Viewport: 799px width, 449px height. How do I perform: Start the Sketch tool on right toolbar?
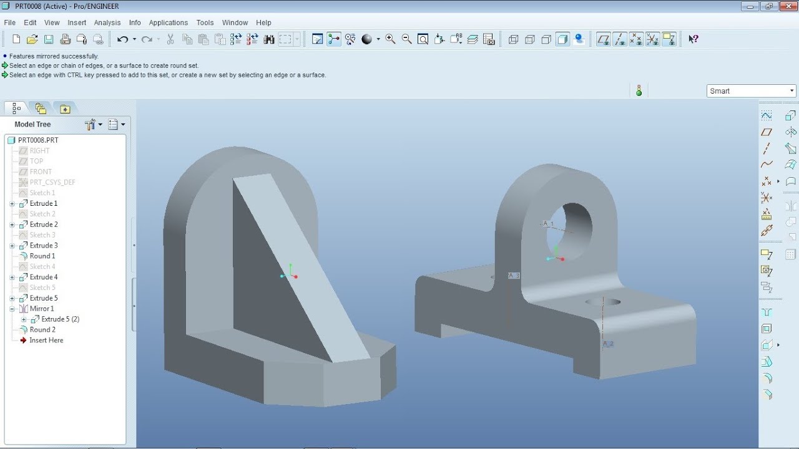tap(767, 115)
